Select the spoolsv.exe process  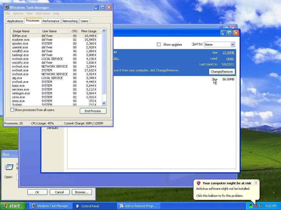(55, 43)
